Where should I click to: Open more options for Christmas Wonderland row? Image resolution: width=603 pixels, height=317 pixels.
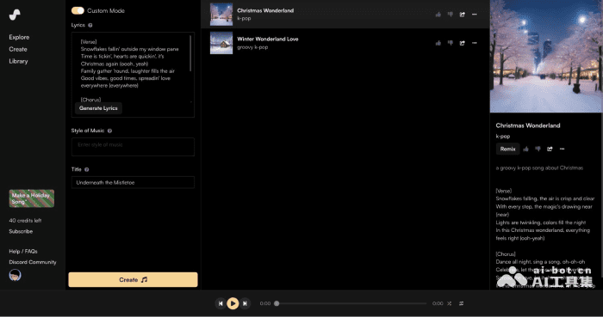tap(474, 15)
